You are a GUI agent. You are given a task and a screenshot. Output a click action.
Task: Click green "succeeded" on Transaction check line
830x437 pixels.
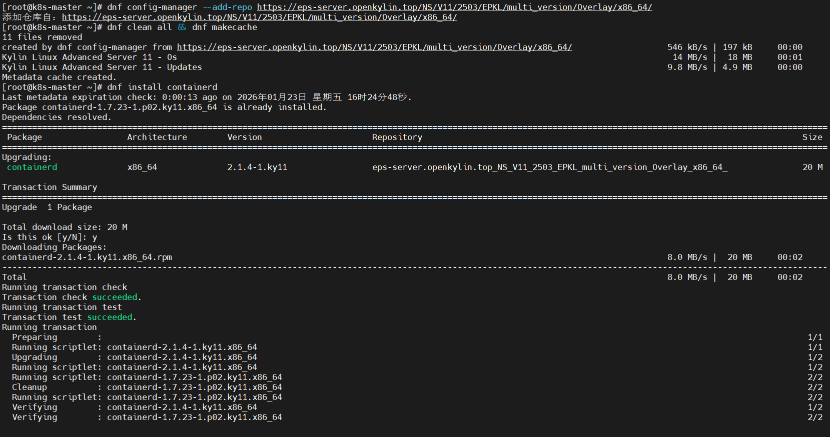click(x=115, y=297)
